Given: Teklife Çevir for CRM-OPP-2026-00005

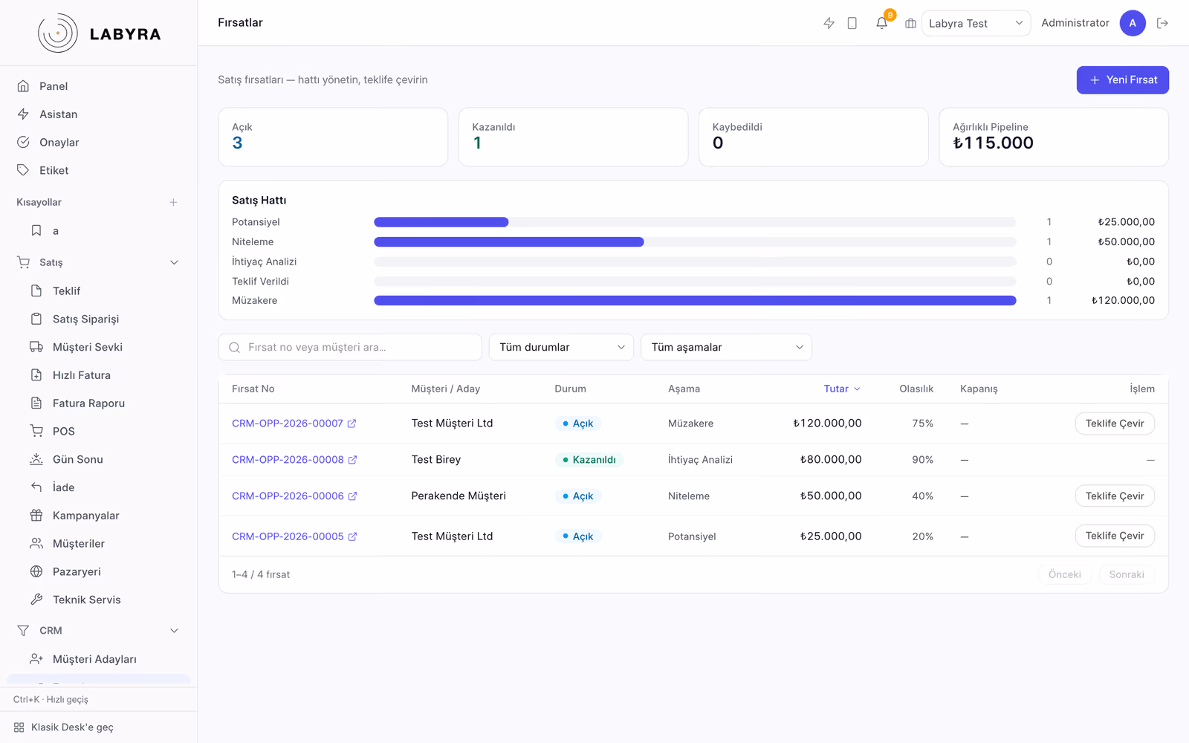Looking at the screenshot, I should (x=1115, y=536).
